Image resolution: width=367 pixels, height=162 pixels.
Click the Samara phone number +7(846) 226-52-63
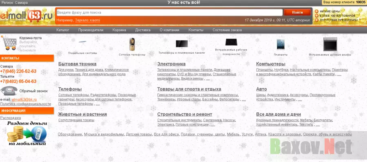18,71
